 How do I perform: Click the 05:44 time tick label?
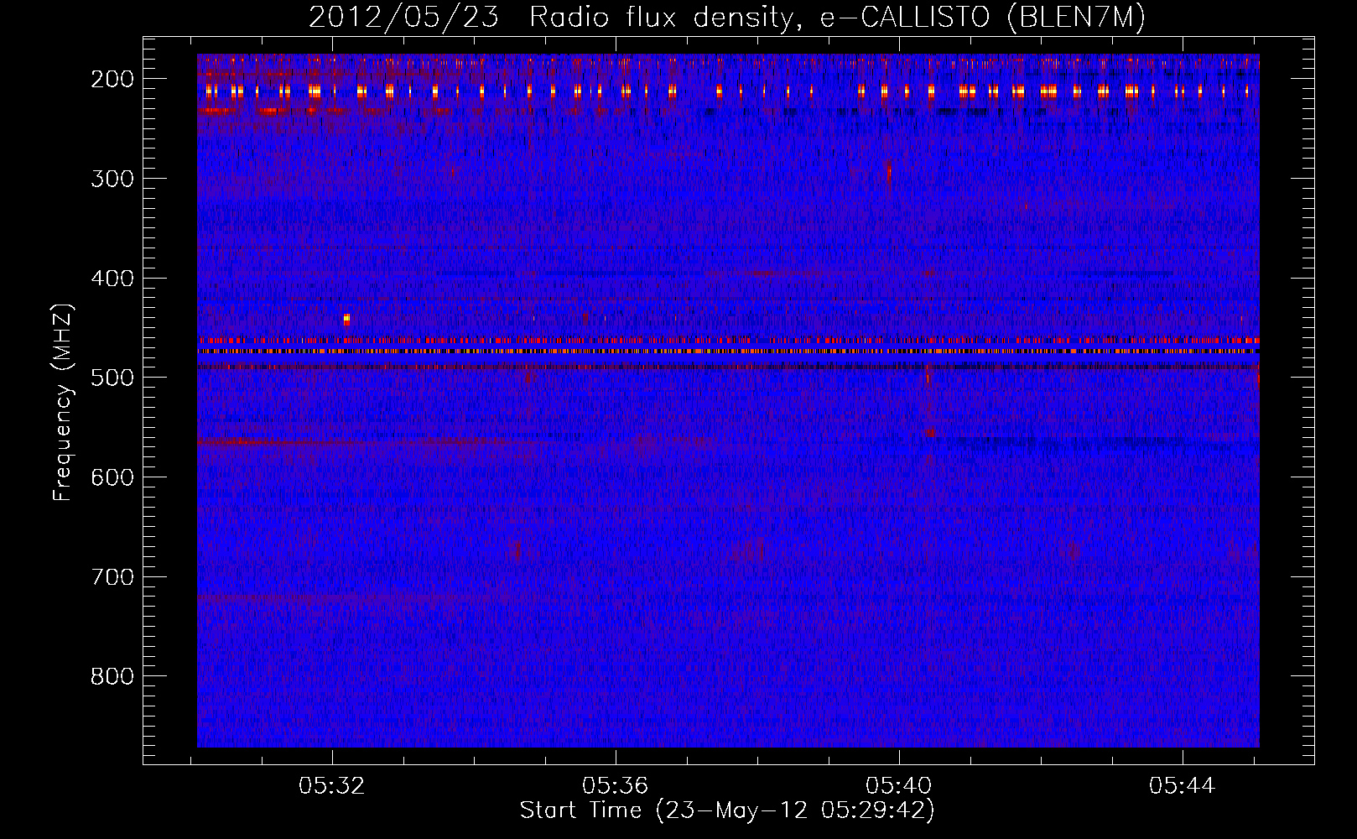click(1183, 786)
